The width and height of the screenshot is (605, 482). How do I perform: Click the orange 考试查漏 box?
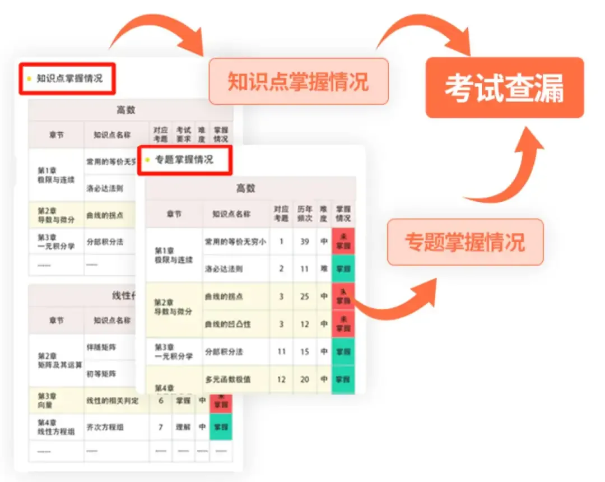click(504, 87)
